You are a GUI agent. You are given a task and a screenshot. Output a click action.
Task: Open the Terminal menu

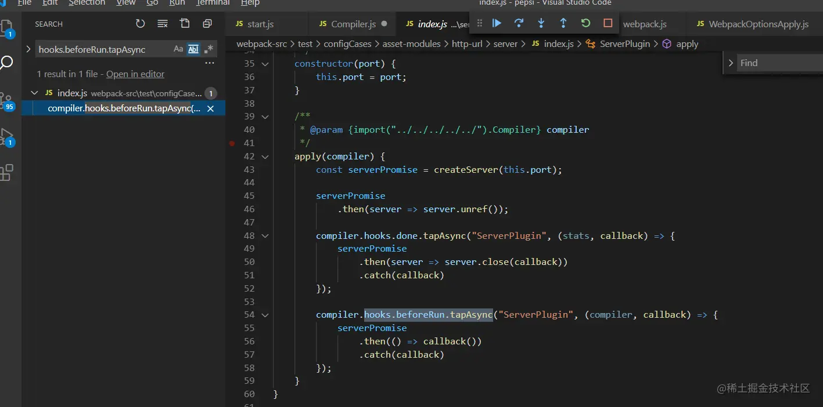[213, 3]
